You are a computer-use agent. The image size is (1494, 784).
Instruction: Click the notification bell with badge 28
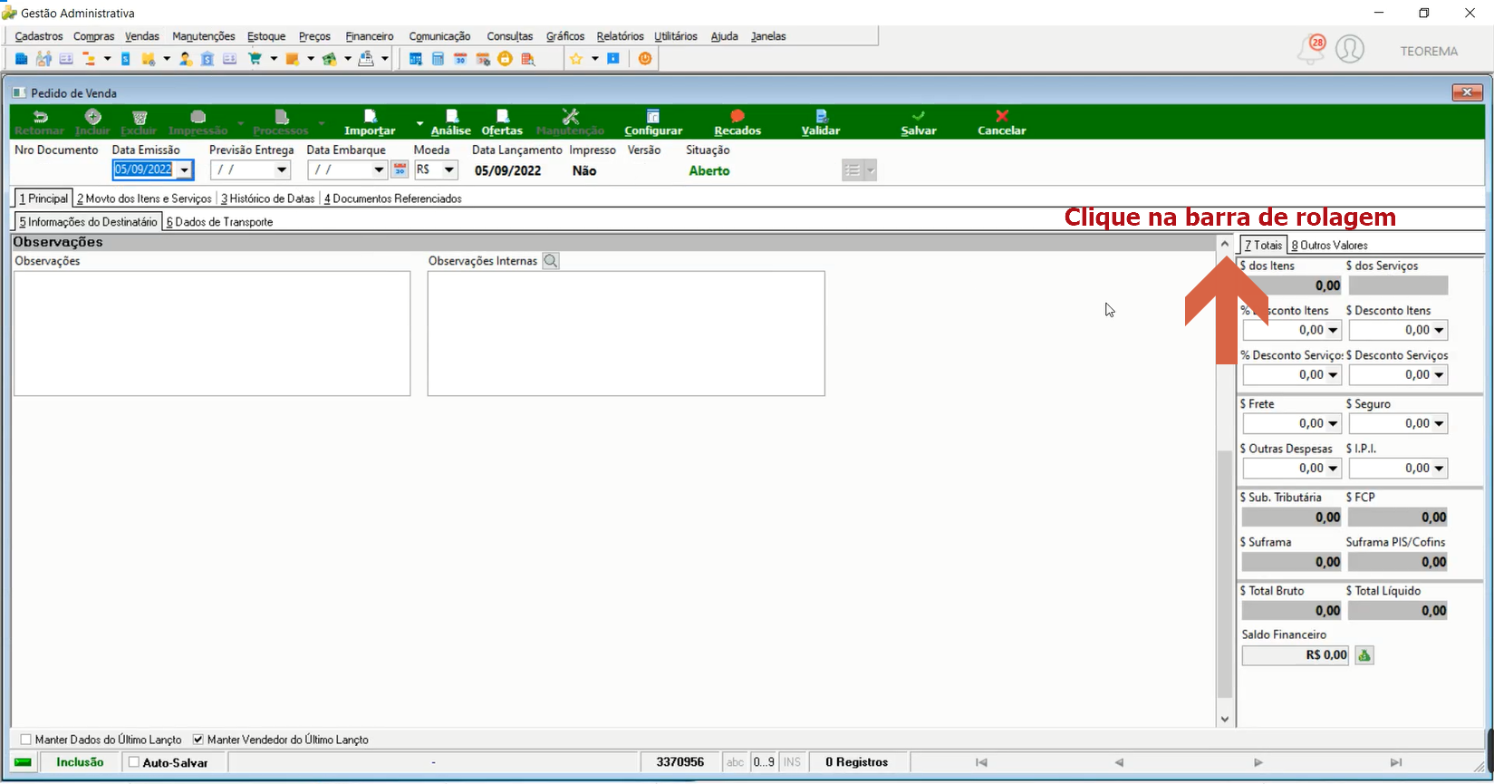(1311, 49)
